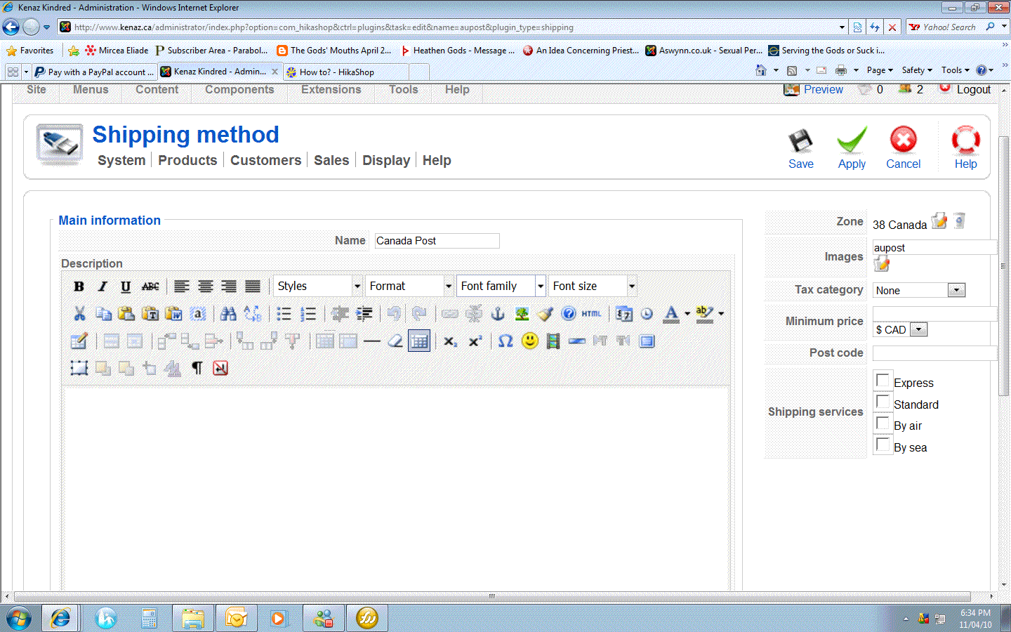Open the Internet Explorer Page menu dropdown

[x=880, y=70]
